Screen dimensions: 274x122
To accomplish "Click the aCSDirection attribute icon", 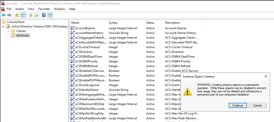I will point(73,52).
